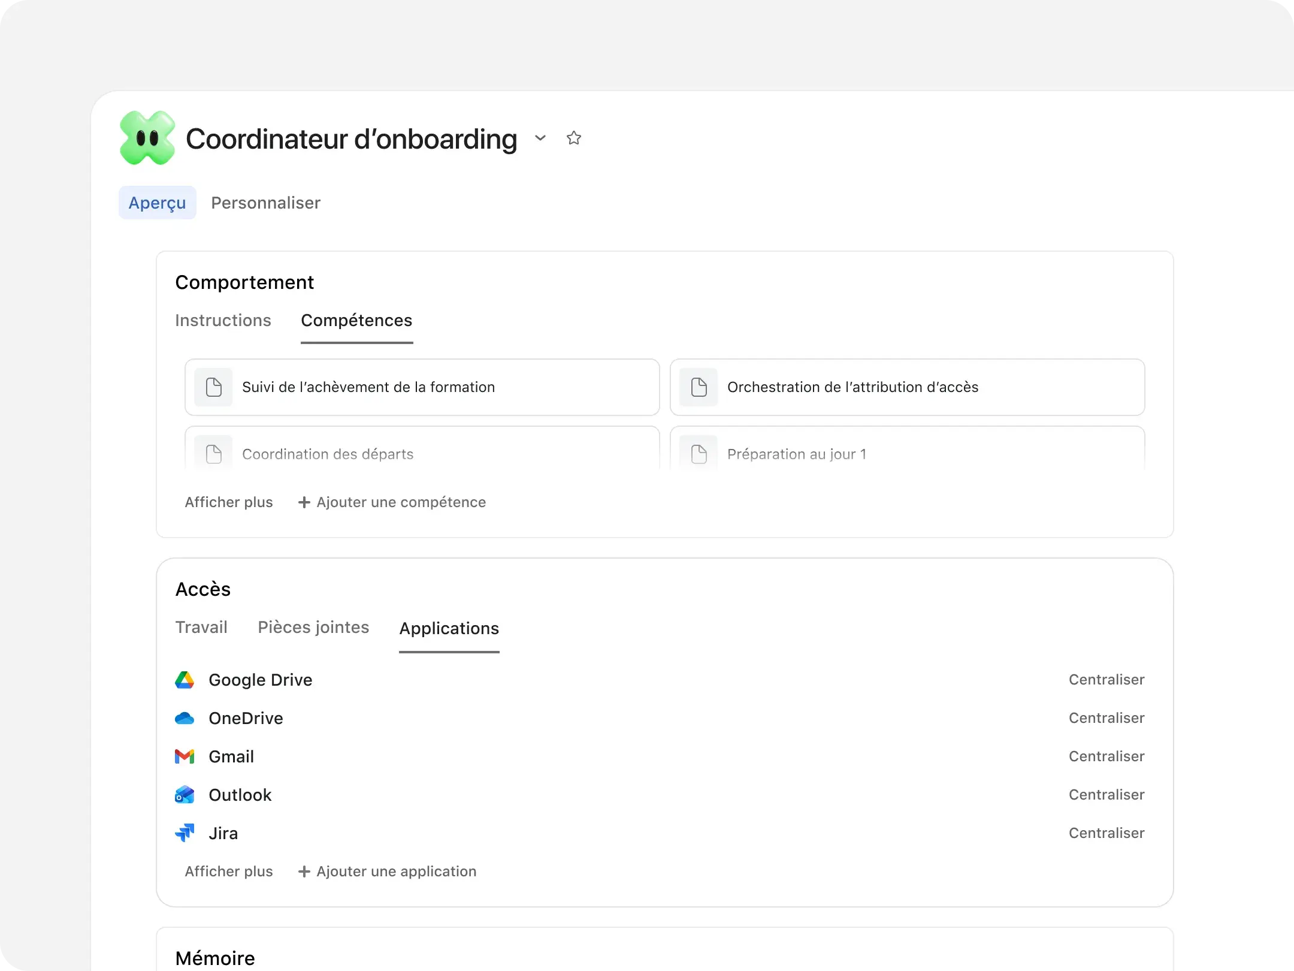Image resolution: width=1294 pixels, height=971 pixels.
Task: Click the Mémoire section heading
Action: click(215, 958)
